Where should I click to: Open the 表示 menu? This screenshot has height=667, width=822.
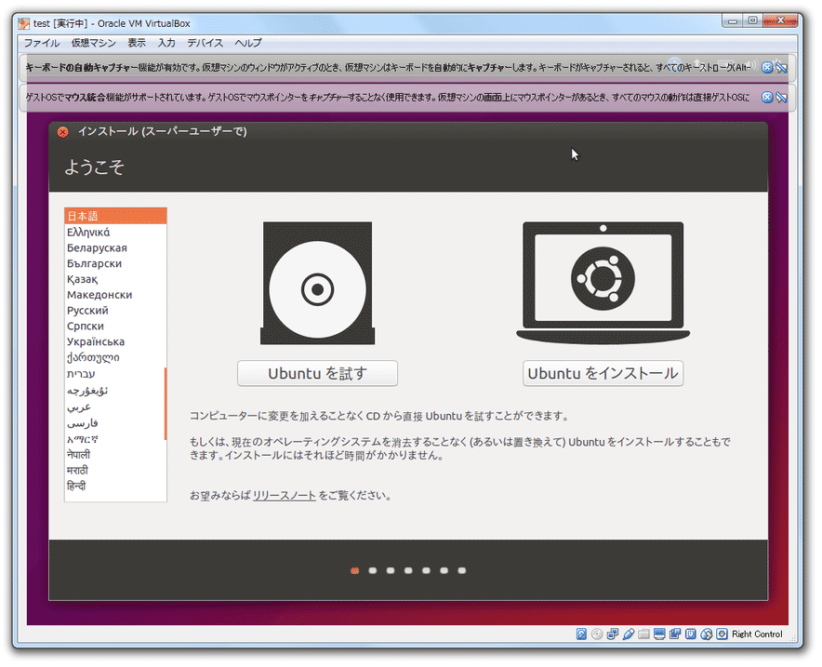[137, 43]
